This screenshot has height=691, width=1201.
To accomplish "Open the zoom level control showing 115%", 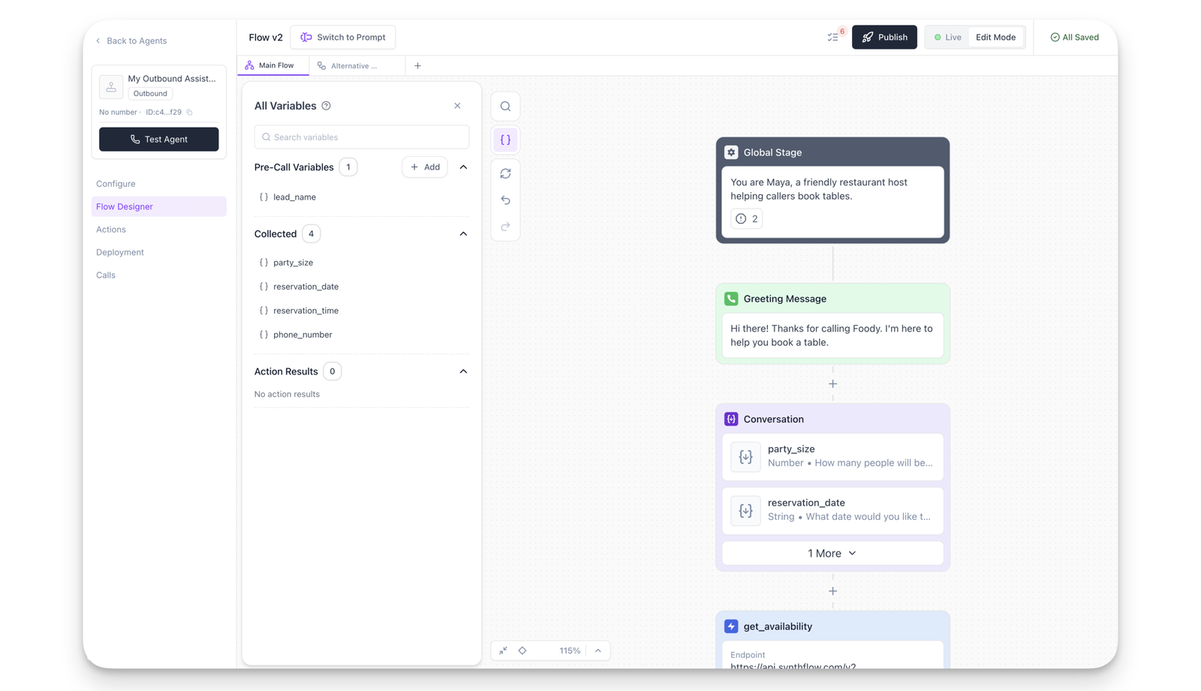I will 570,650.
